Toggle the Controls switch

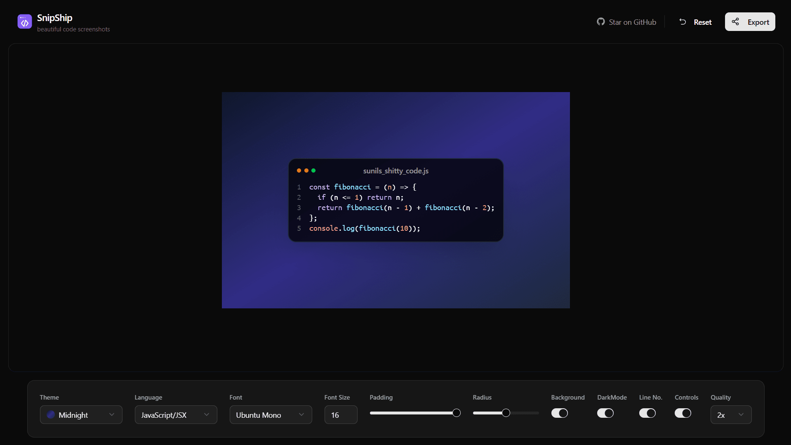pyautogui.click(x=683, y=413)
